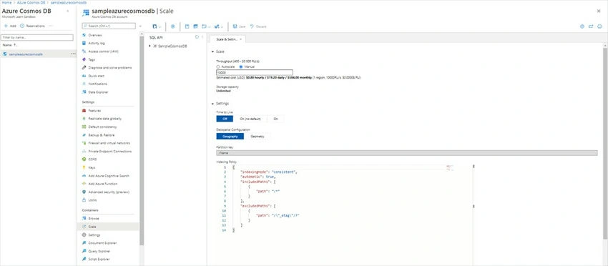Open the Backup & Restore icon
The height and width of the screenshot is (266, 608).
pyautogui.click(x=84, y=135)
